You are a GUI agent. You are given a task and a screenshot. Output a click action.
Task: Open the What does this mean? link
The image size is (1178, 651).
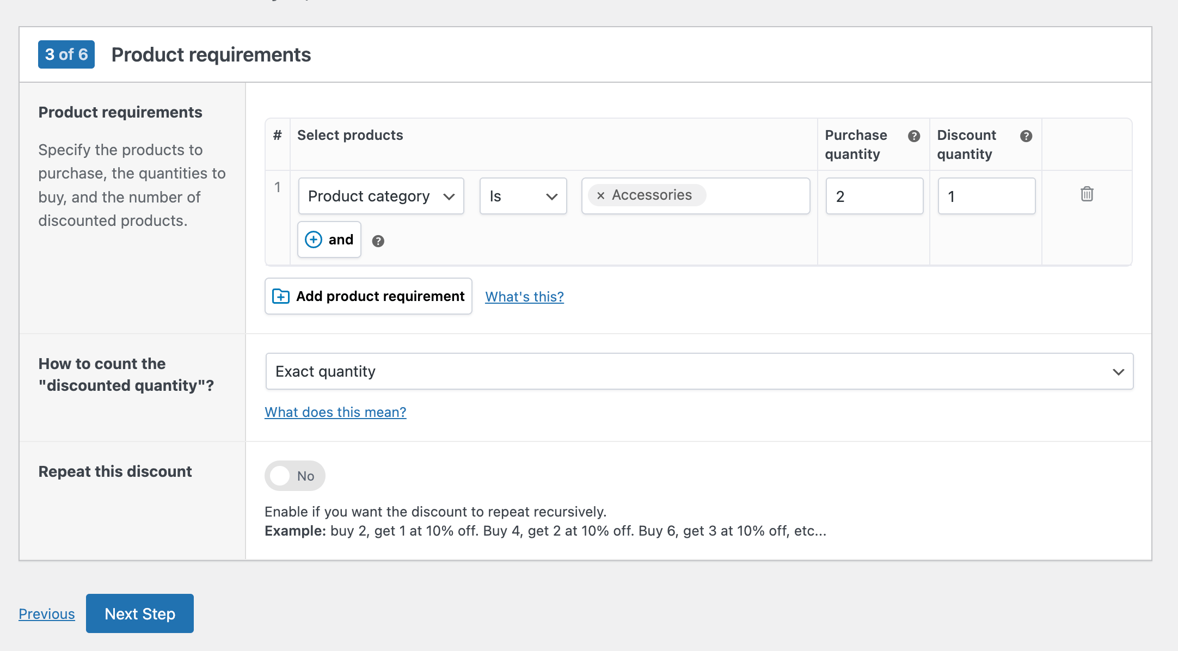[335, 412]
